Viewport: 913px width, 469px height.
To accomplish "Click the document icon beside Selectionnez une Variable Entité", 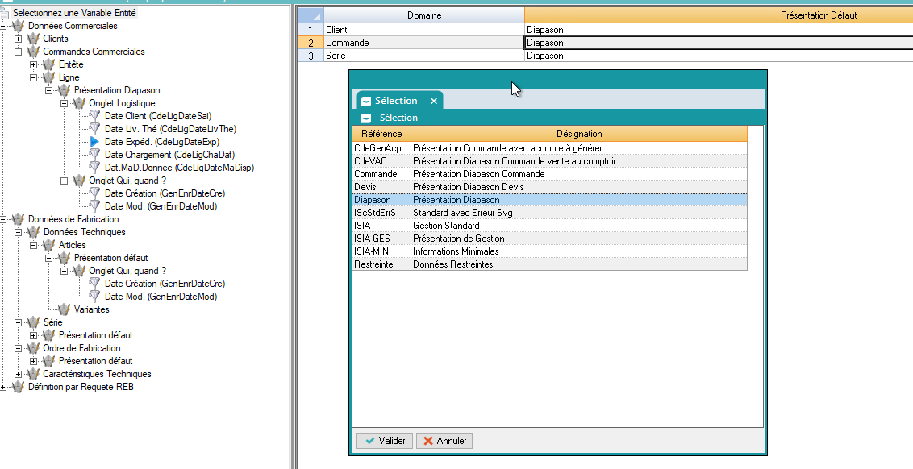I will click(6, 13).
